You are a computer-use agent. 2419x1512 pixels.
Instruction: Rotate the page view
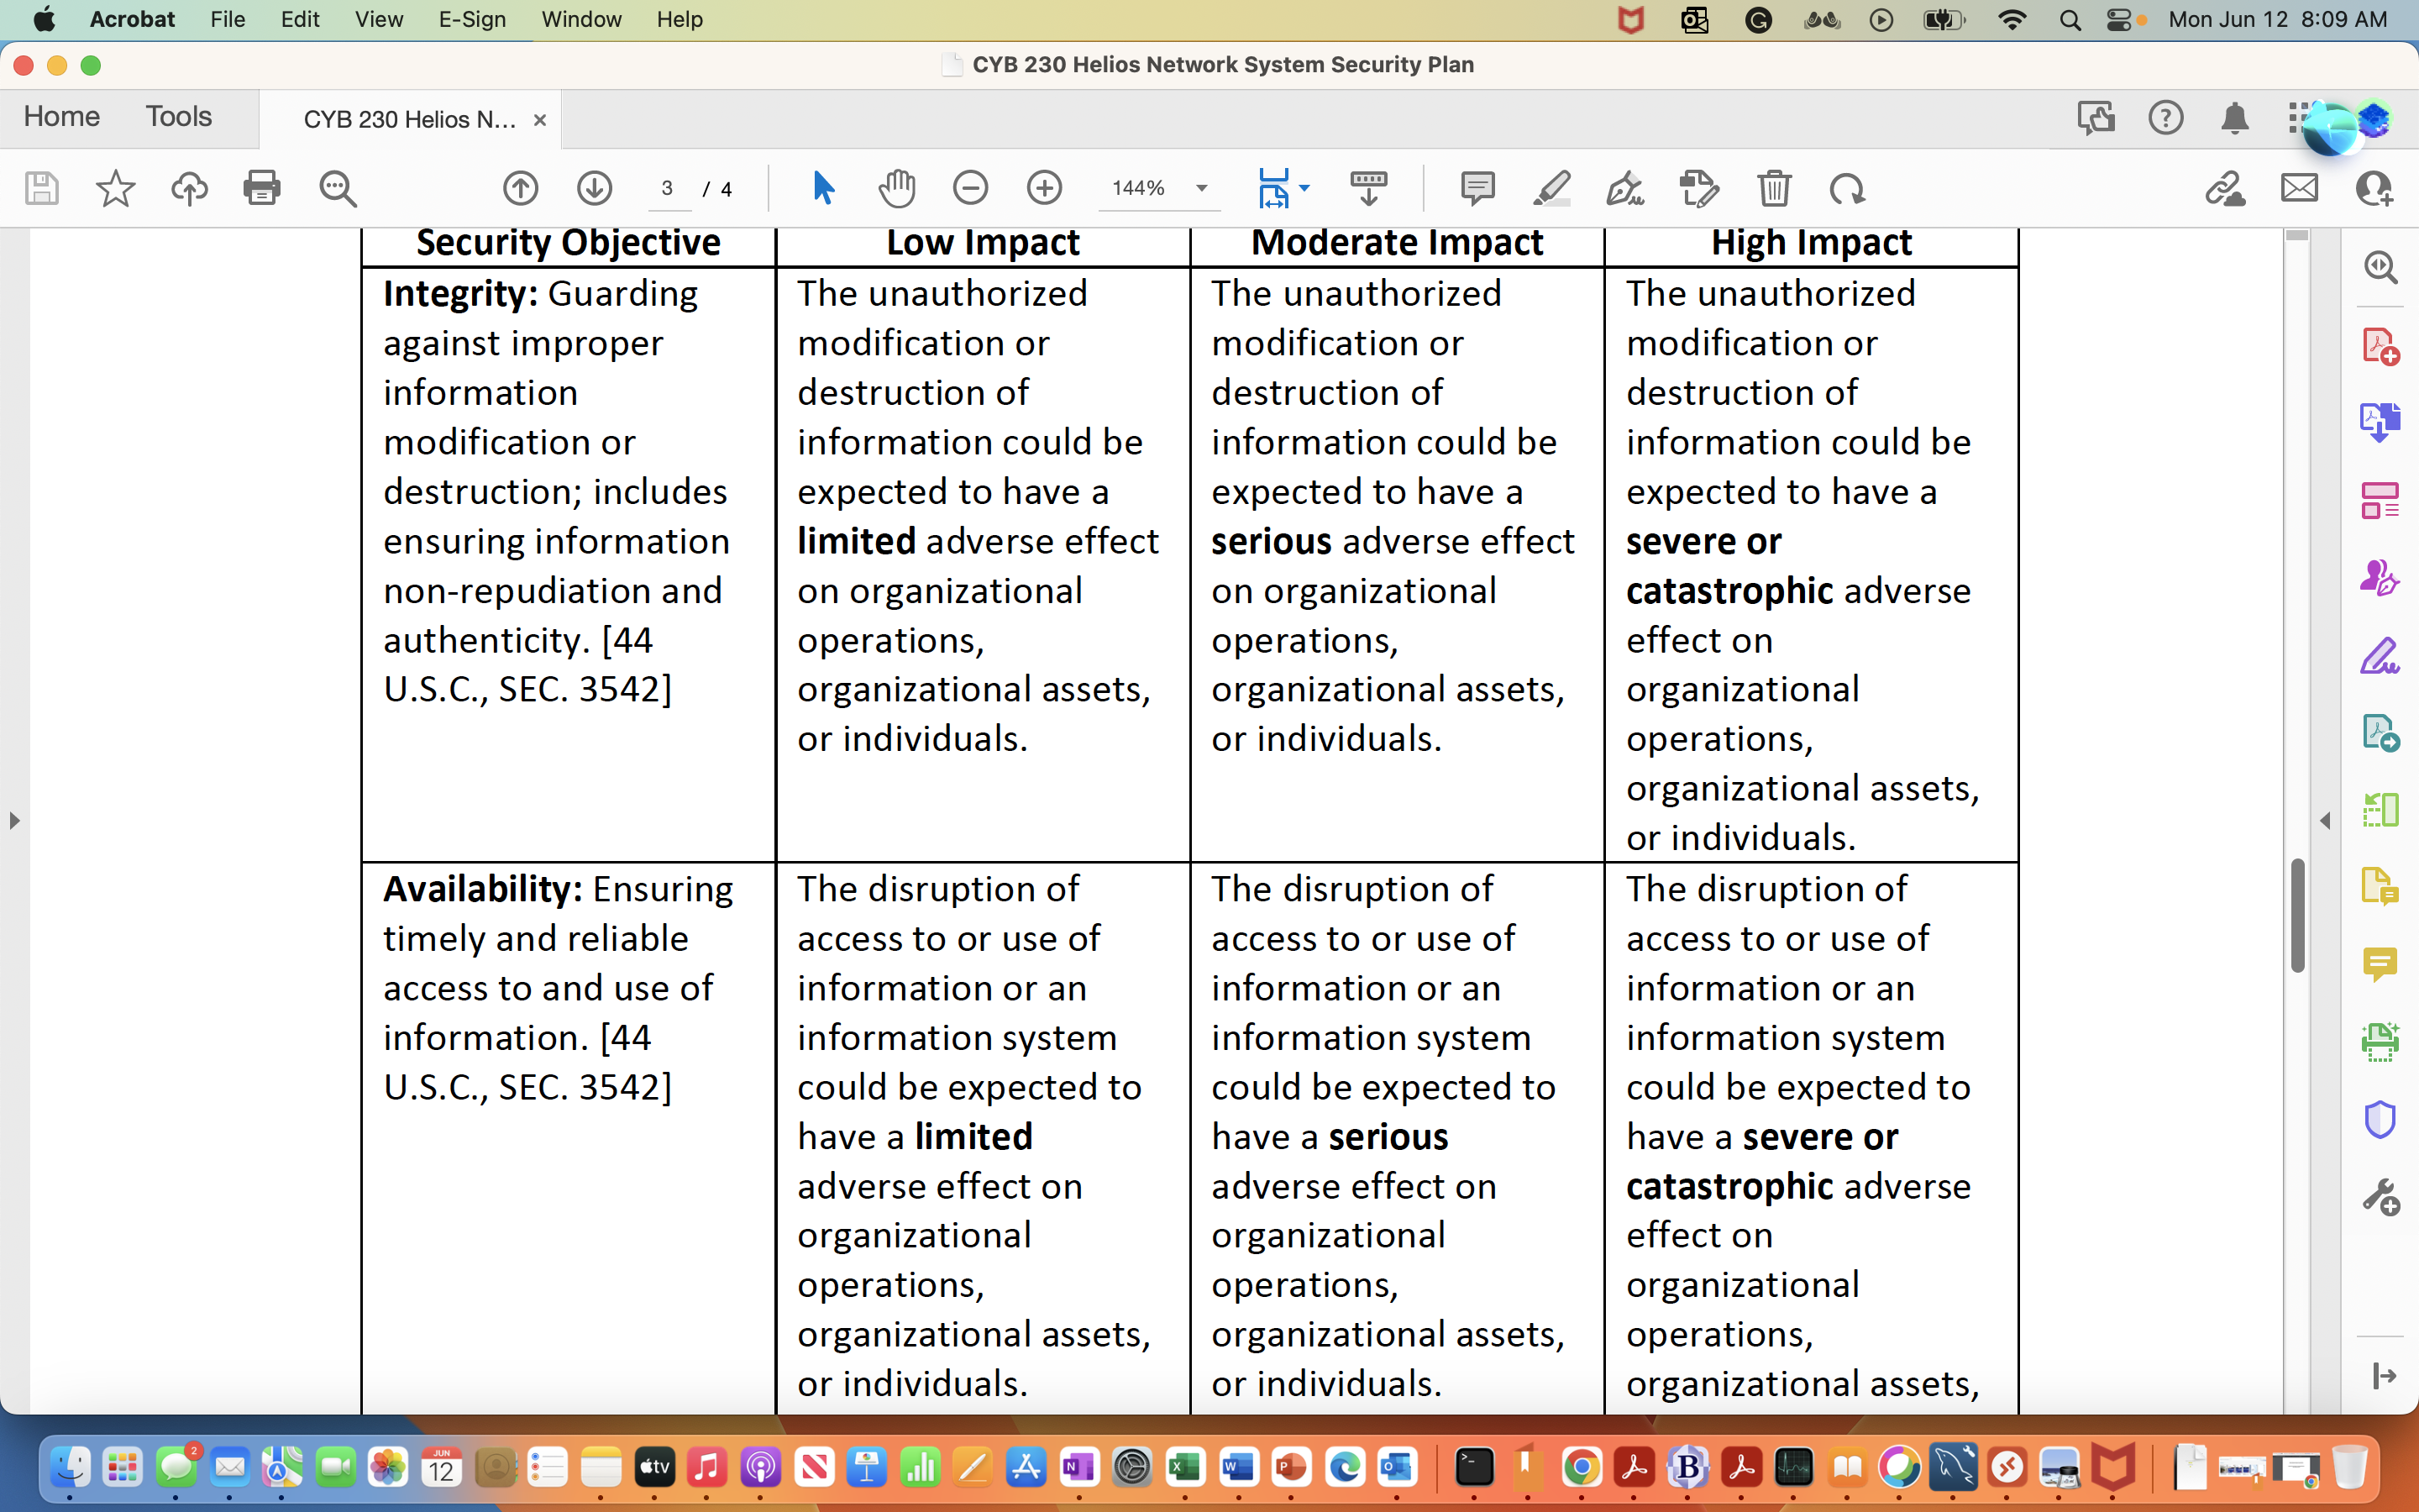coord(1847,188)
